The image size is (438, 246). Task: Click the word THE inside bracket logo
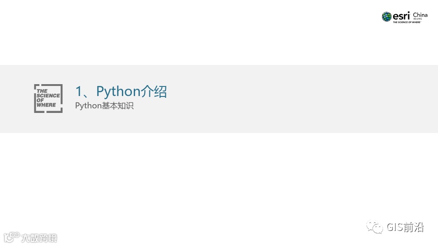point(42,91)
